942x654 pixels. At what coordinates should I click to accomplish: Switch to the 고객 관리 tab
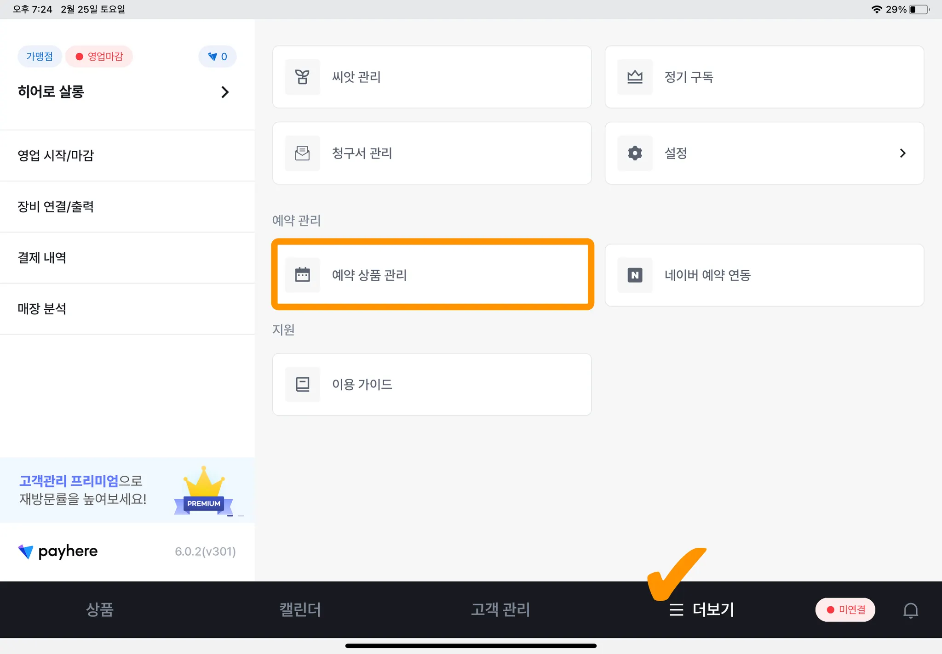click(x=500, y=610)
